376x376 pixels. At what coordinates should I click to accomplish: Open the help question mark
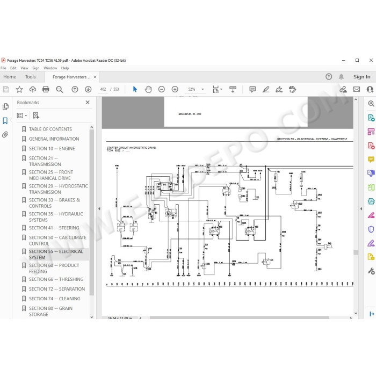329,77
